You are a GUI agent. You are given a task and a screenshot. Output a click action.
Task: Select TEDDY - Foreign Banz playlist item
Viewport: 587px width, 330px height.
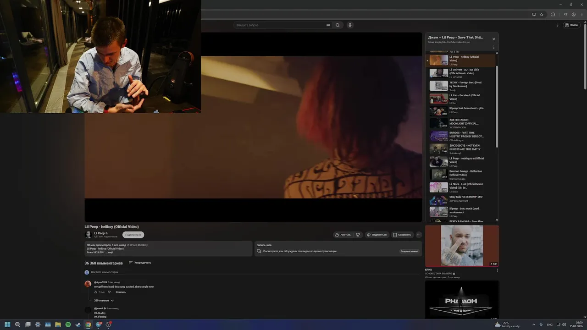click(x=460, y=86)
